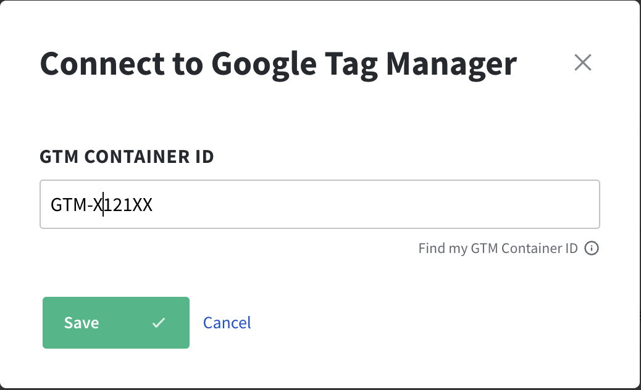Click the Connect to Google Tag Manager heading

pyautogui.click(x=278, y=63)
